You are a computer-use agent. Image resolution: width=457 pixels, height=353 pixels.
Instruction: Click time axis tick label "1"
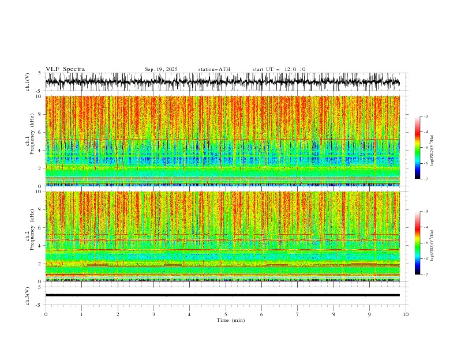81,314
